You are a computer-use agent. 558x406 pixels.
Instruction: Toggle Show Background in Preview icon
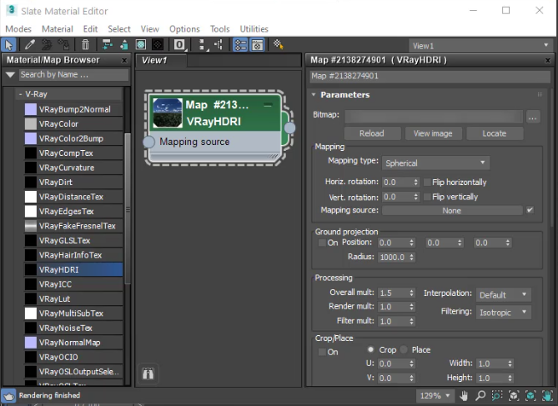(x=158, y=45)
